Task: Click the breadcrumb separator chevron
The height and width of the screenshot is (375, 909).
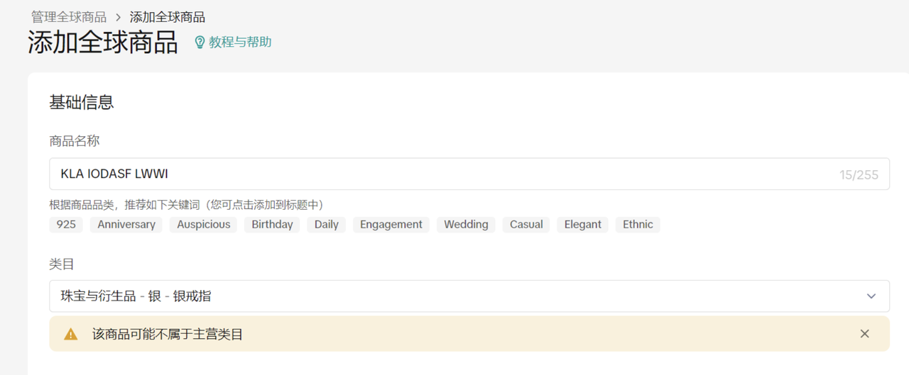Action: point(119,18)
